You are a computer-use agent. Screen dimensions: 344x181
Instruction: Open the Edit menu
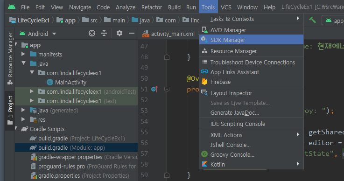(x=40, y=7)
